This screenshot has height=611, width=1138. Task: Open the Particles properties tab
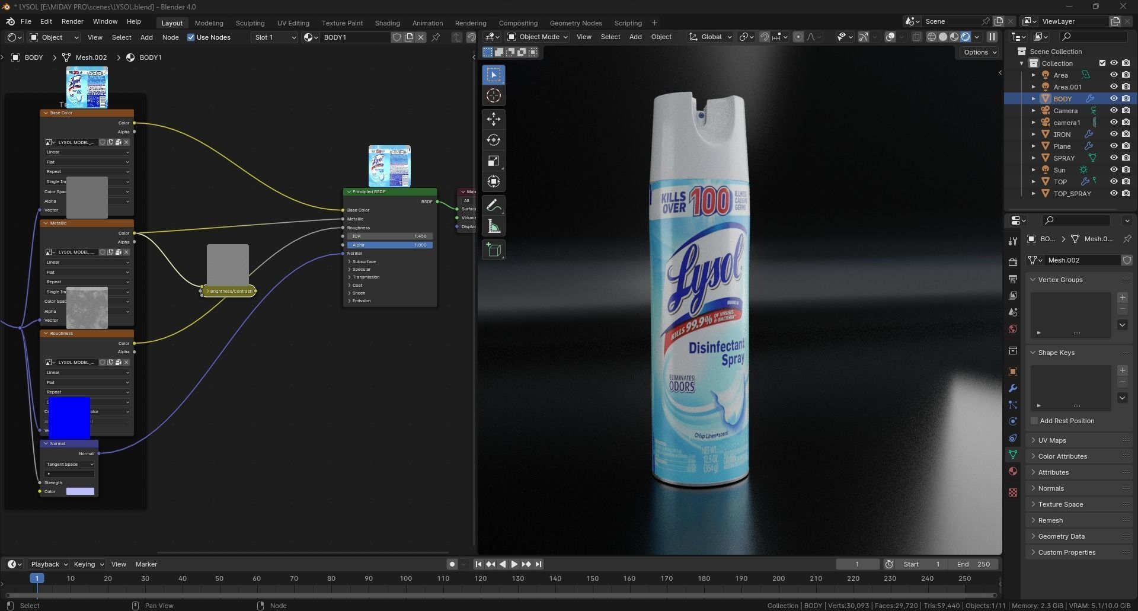click(x=1012, y=405)
